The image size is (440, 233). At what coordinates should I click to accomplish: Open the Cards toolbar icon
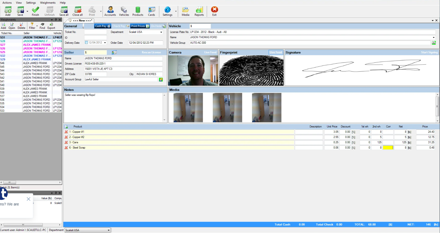[152, 11]
